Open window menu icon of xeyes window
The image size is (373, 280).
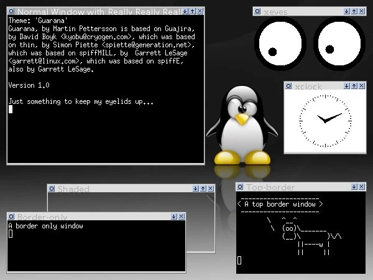click(257, 11)
